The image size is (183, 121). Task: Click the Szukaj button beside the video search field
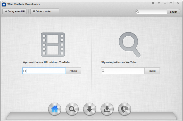[x=152, y=71]
